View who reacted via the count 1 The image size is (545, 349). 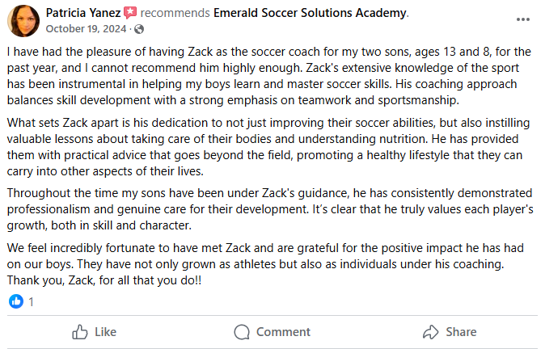point(31,302)
